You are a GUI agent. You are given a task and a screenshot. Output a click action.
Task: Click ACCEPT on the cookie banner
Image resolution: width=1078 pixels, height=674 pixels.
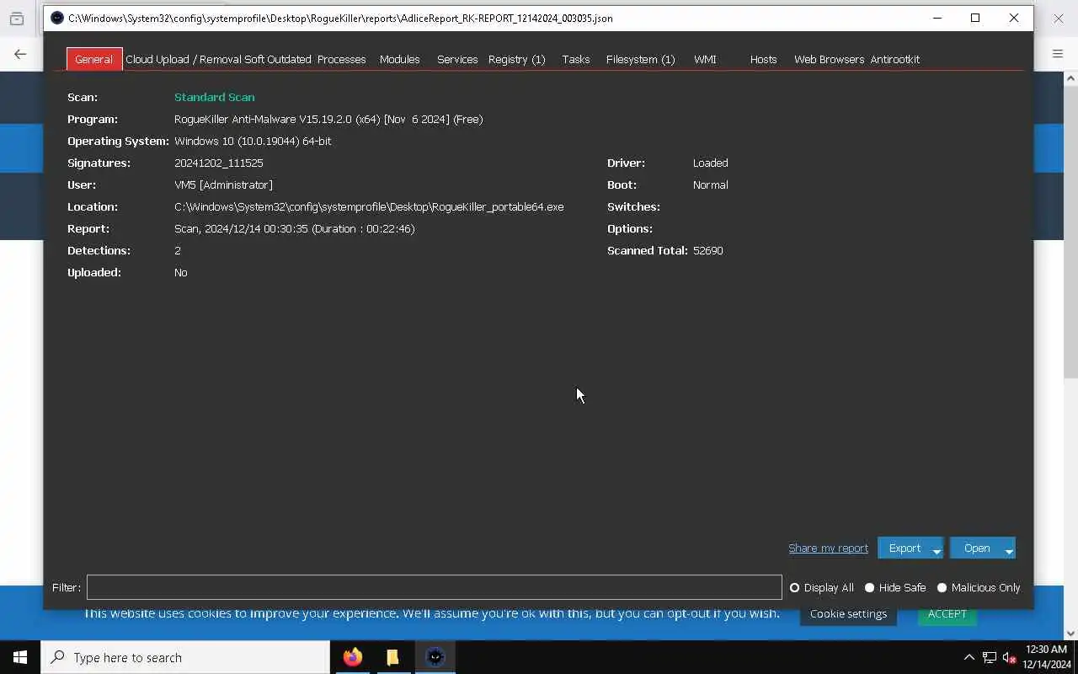tap(947, 614)
